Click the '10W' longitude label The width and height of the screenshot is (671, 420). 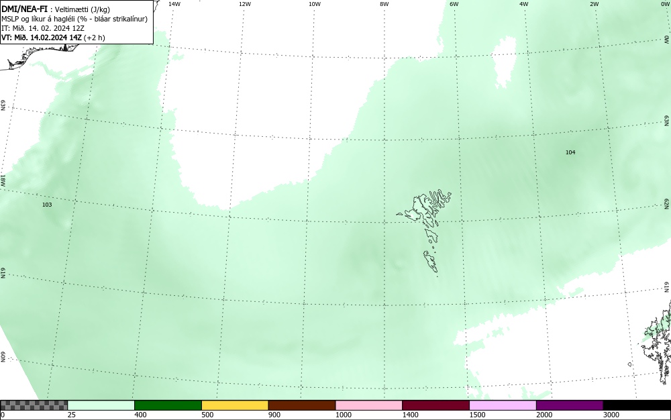coord(315,4)
